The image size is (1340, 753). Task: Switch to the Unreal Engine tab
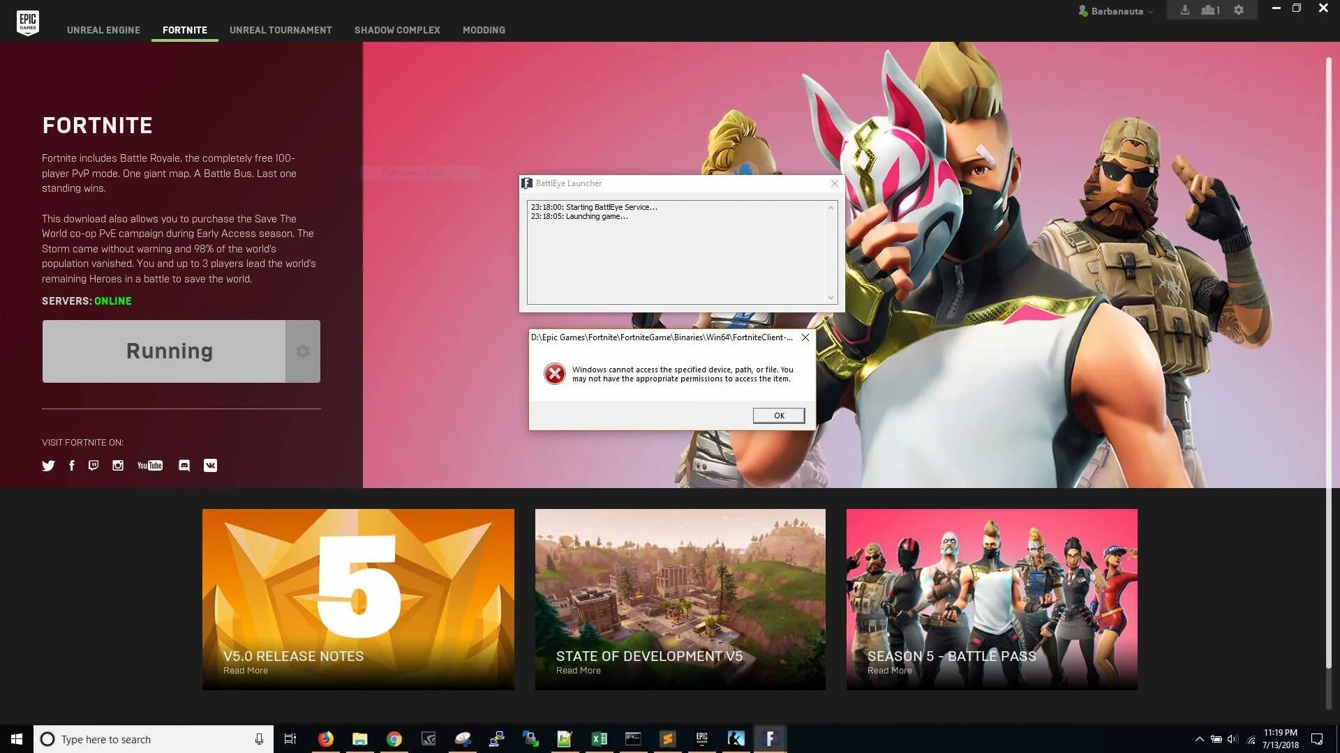pos(103,30)
